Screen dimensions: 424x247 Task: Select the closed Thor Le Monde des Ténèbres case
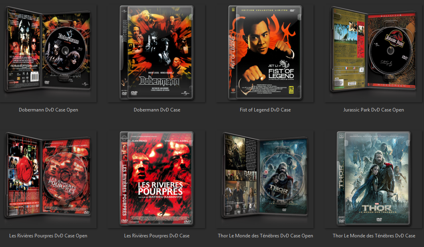pyautogui.click(x=374, y=178)
